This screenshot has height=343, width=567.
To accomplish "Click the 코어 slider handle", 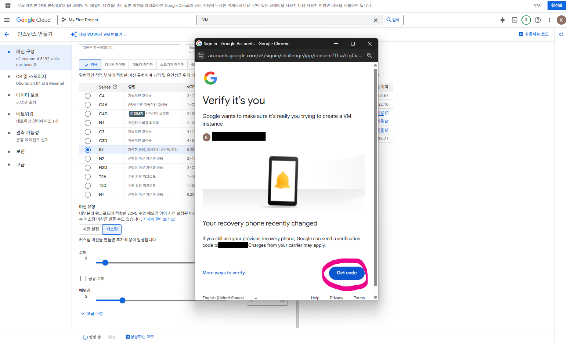I will pos(105,263).
